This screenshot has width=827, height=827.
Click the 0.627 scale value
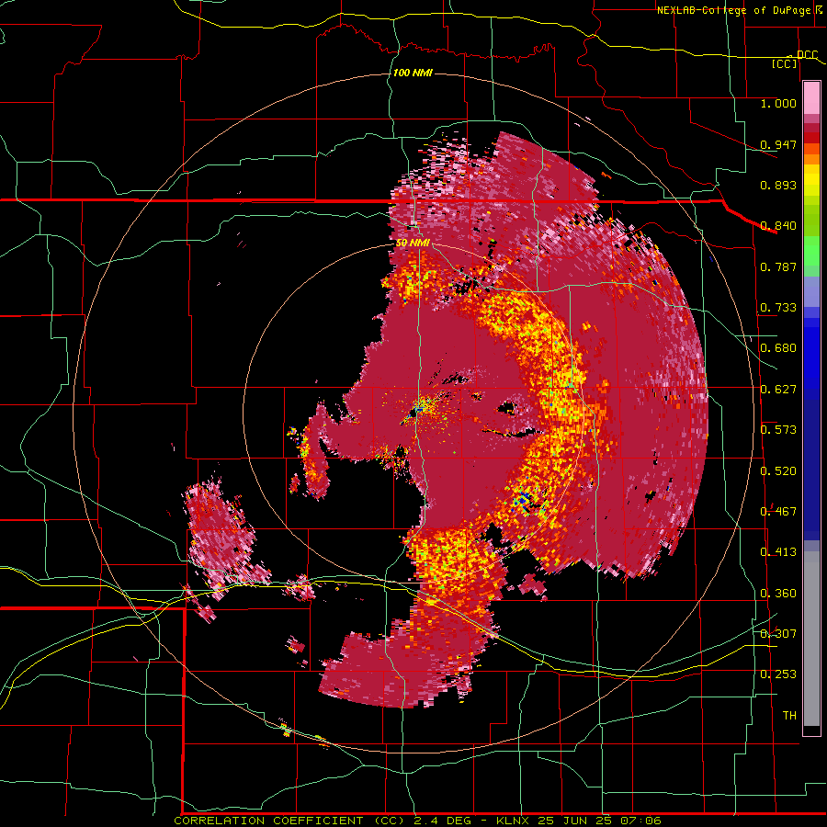778,390
